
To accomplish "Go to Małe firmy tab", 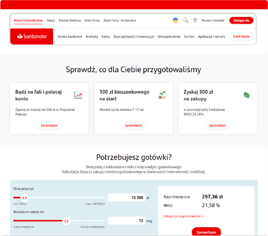I will tap(92, 20).
